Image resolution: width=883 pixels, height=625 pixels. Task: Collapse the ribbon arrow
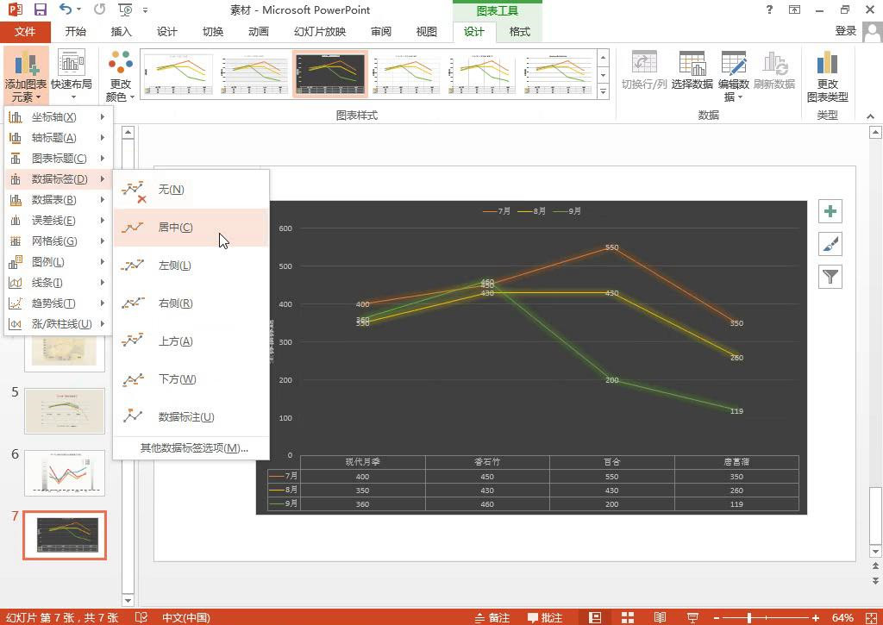[870, 116]
